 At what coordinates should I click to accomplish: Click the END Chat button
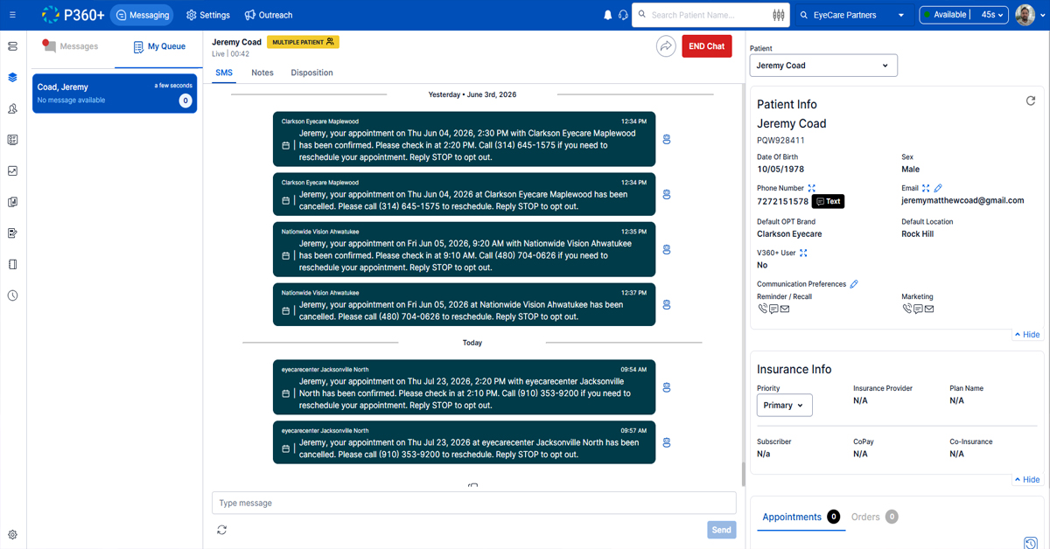coord(707,46)
